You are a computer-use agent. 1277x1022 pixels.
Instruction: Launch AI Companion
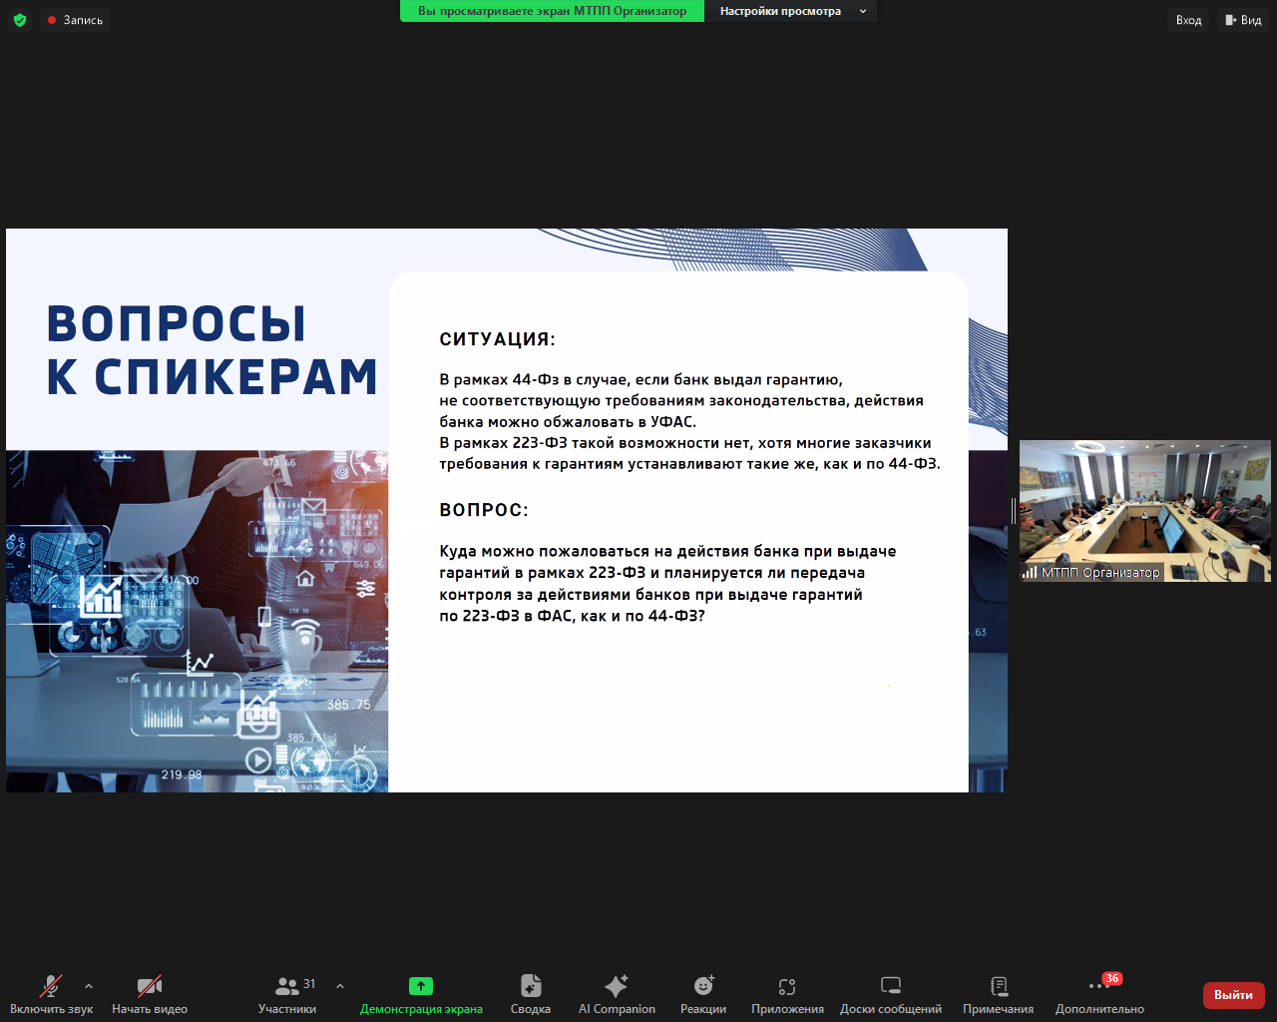(x=616, y=994)
